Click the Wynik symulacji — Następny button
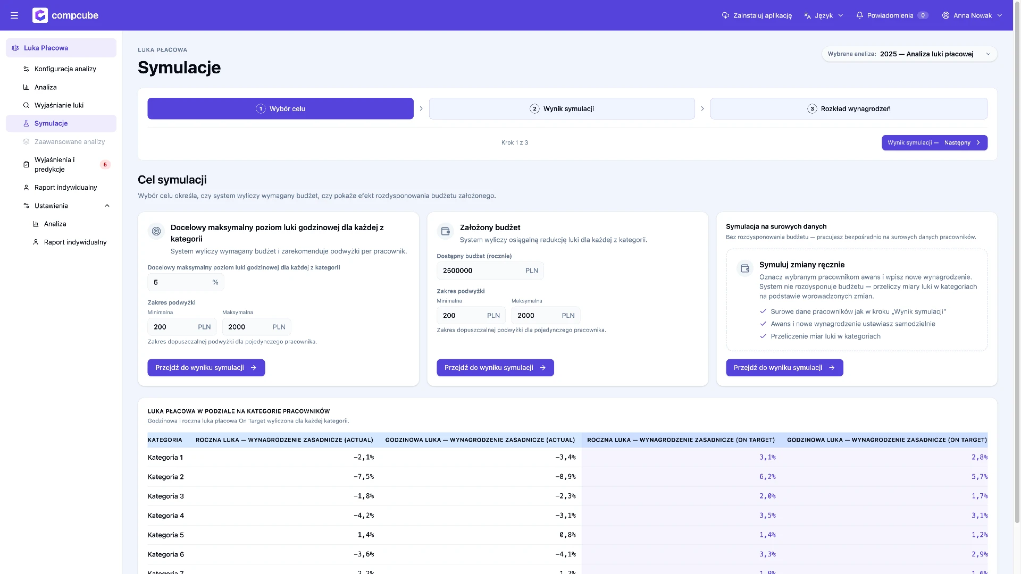1021x574 pixels. pyautogui.click(x=934, y=142)
